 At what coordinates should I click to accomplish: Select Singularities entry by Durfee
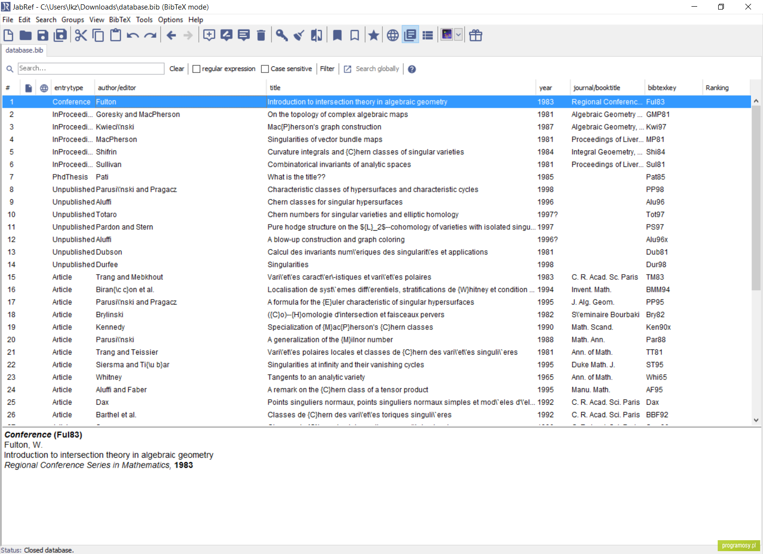[x=377, y=265]
